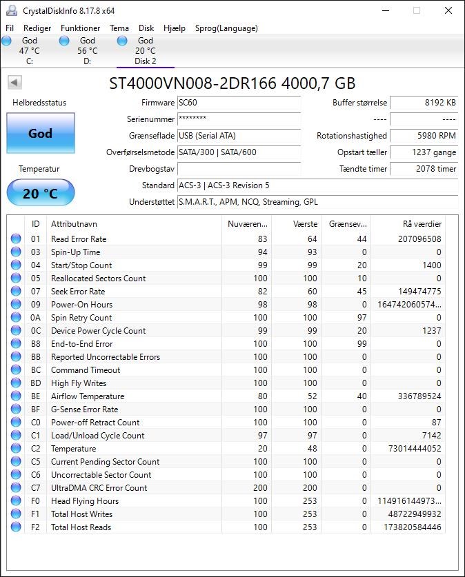
Task: Click status icon for C2 Temperature row
Action: tap(16, 448)
